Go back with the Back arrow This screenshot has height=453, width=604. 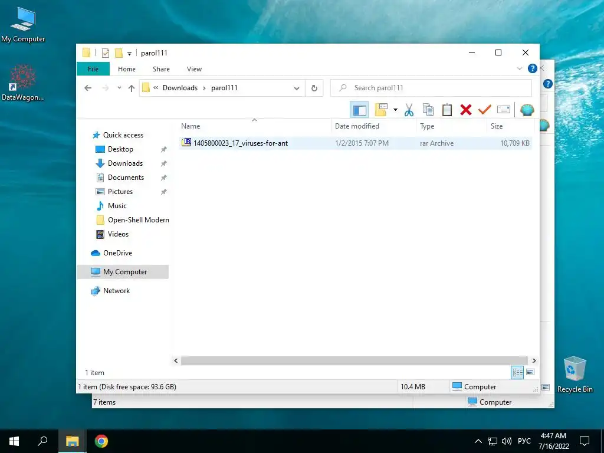click(88, 88)
